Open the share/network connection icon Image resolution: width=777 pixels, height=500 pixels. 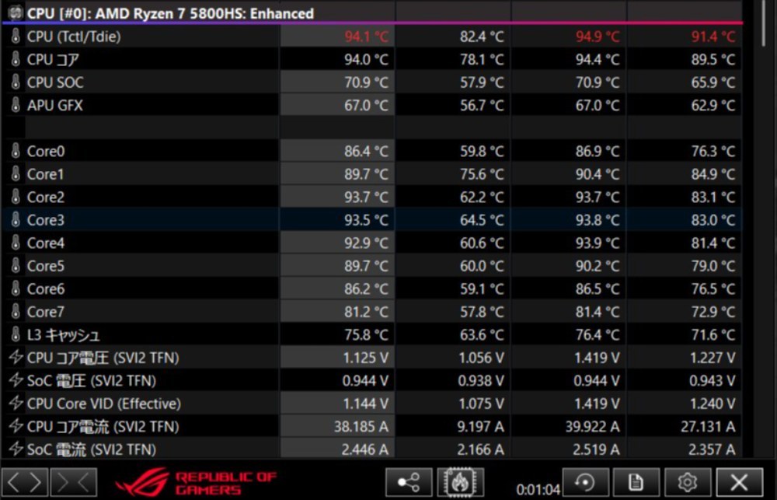point(409,482)
